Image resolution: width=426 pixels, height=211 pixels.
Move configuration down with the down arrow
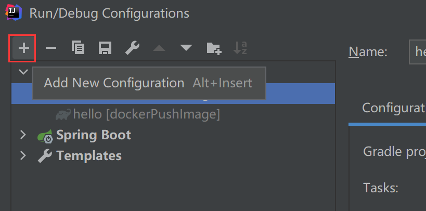(186, 49)
